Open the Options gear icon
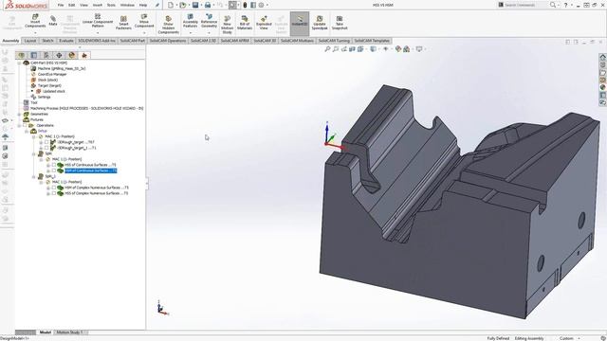Viewport: 607px width, 341px height. [x=262, y=5]
